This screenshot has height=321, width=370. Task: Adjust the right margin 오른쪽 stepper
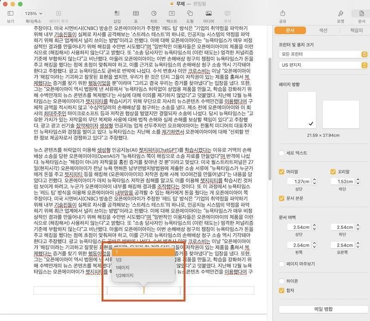point(358,245)
